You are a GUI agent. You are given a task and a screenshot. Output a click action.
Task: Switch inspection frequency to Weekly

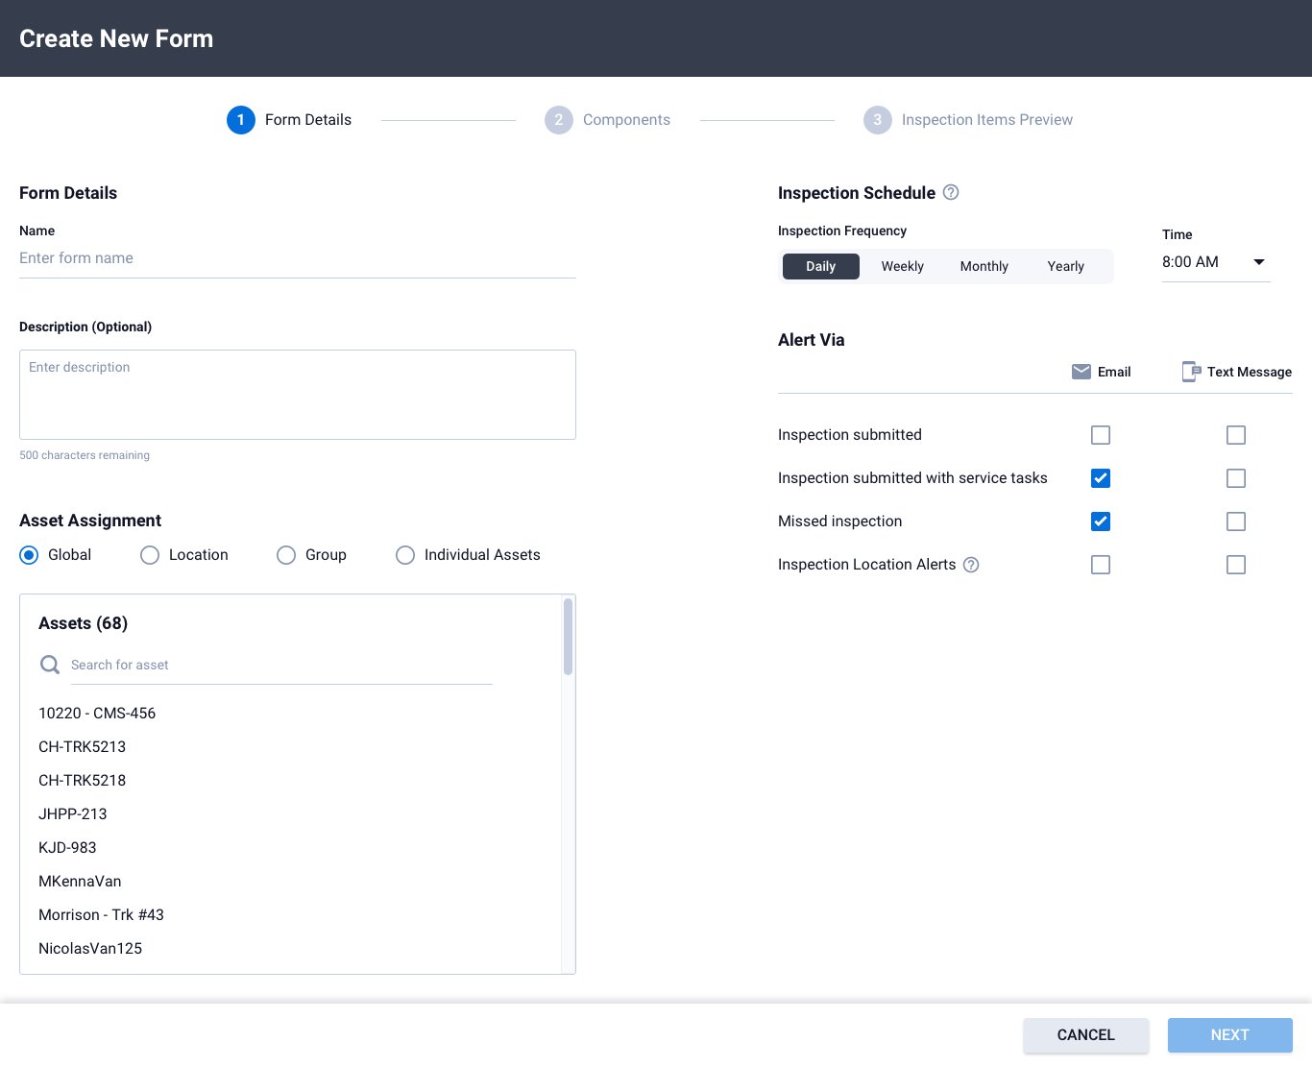tap(902, 266)
